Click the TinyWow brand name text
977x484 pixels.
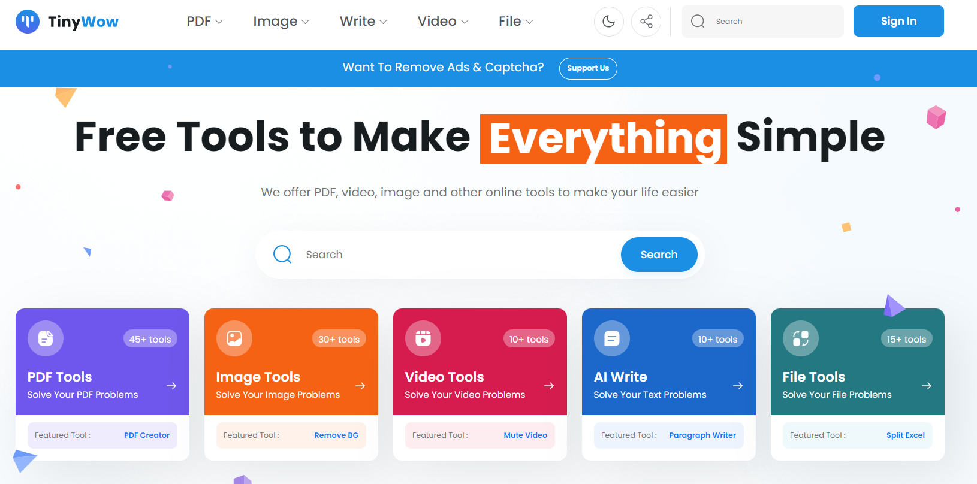(x=83, y=22)
